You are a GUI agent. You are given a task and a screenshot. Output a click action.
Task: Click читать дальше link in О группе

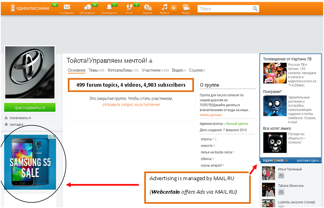(x=210, y=115)
